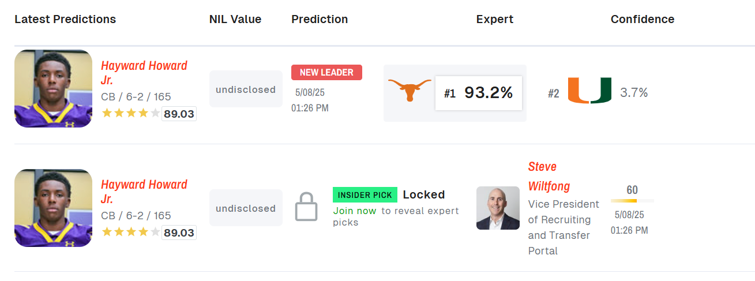Click the Texas Longhorns logo icon

(410, 91)
